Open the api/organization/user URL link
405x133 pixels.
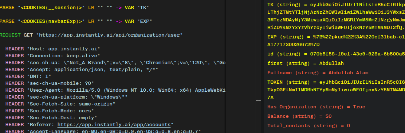pos(109,35)
